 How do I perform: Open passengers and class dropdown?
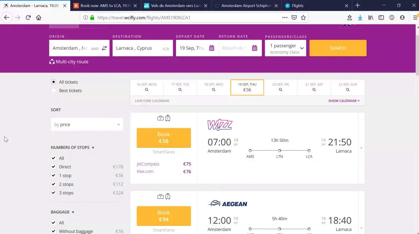pyautogui.click(x=286, y=48)
